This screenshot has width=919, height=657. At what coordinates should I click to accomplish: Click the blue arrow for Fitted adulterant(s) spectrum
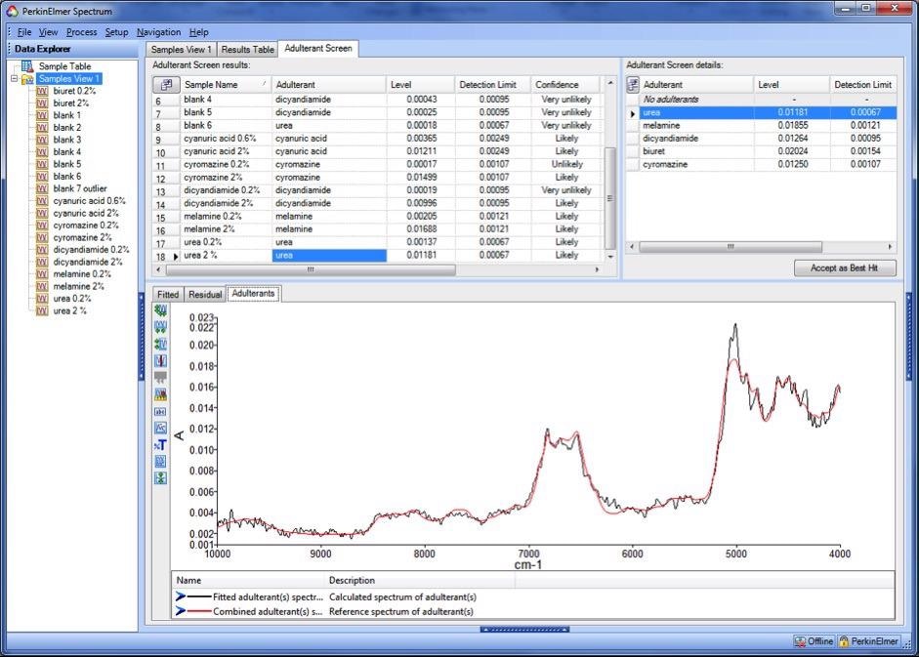pos(181,596)
